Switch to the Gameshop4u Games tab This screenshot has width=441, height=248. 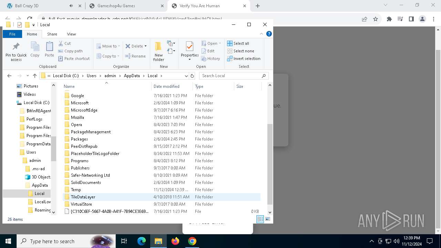126,6
